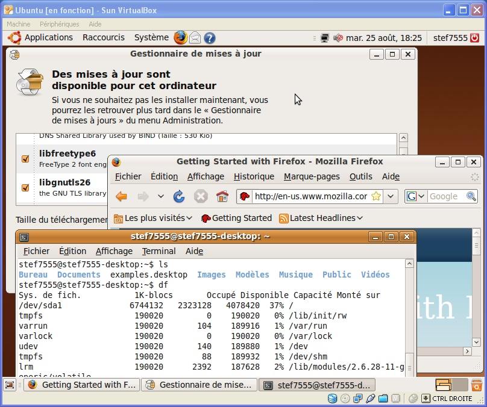Viewport: 487px width, 407px height.
Task: Click the Firefox page scroll down arrow
Action: [476, 342]
